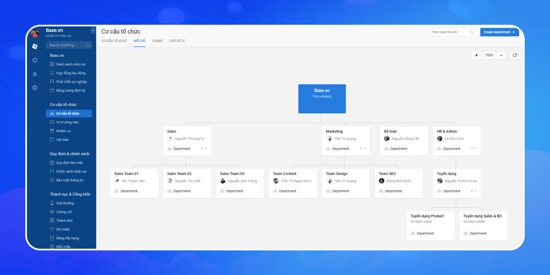Image resolution: width=550 pixels, height=275 pixels.
Task: Open the Tuyển dụng Product card
Action: click(431, 226)
